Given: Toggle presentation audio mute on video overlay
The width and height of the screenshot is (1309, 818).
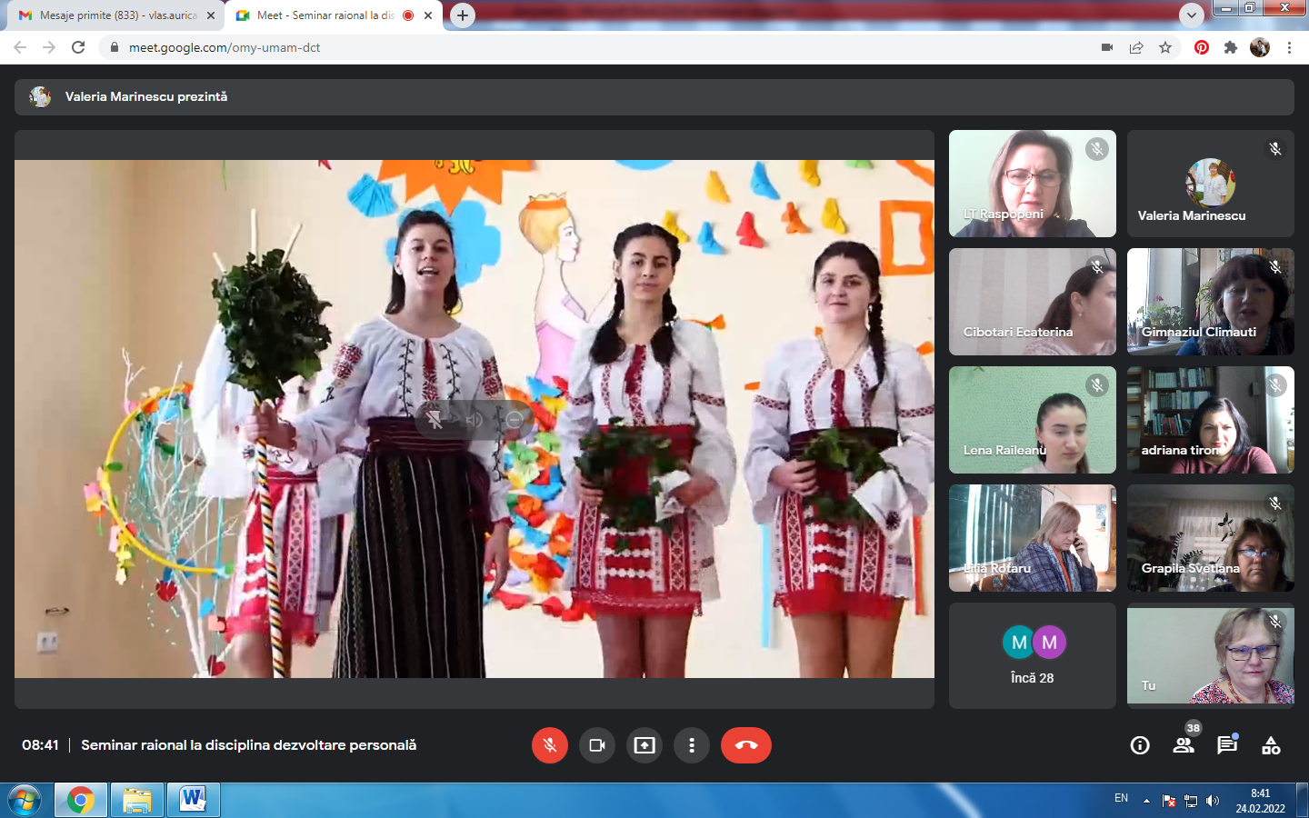Looking at the screenshot, I should (475, 420).
